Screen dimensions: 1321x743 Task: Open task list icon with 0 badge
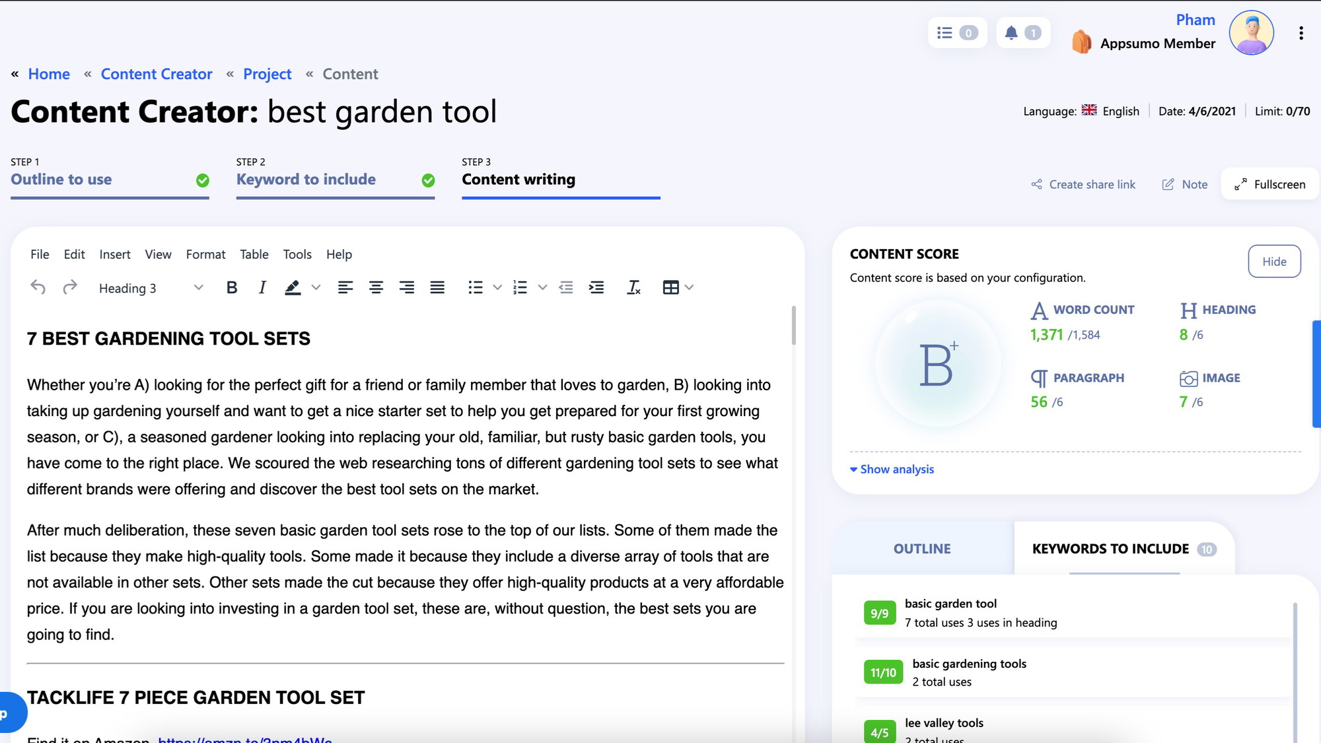pos(957,32)
